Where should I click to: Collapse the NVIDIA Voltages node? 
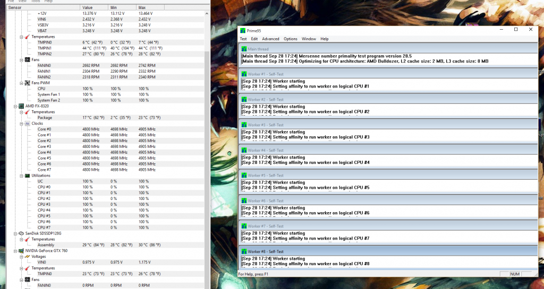(x=21, y=257)
